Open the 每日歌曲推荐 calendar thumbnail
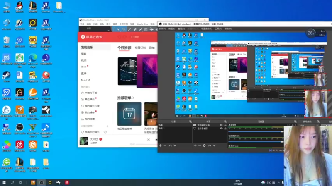The image size is (332, 186). click(129, 114)
